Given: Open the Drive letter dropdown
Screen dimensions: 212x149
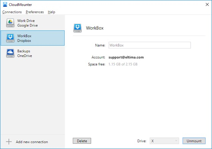Looking at the screenshot, I should point(164,141).
